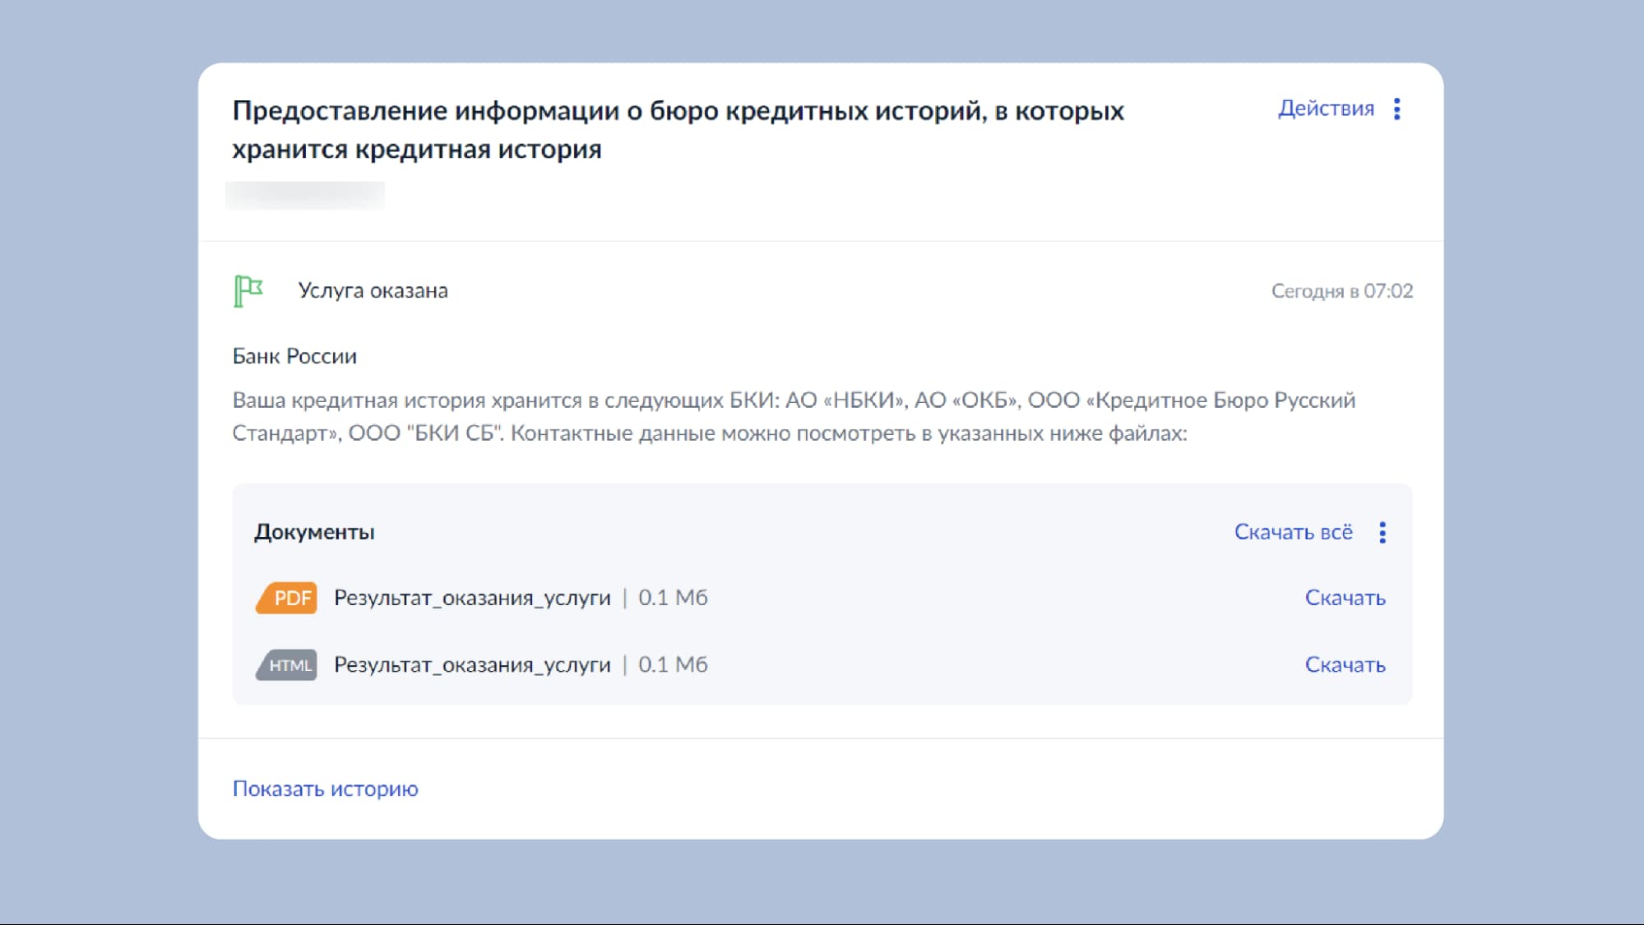Click the credit history bureau page title
Screen dimensions: 1644x925
point(678,130)
